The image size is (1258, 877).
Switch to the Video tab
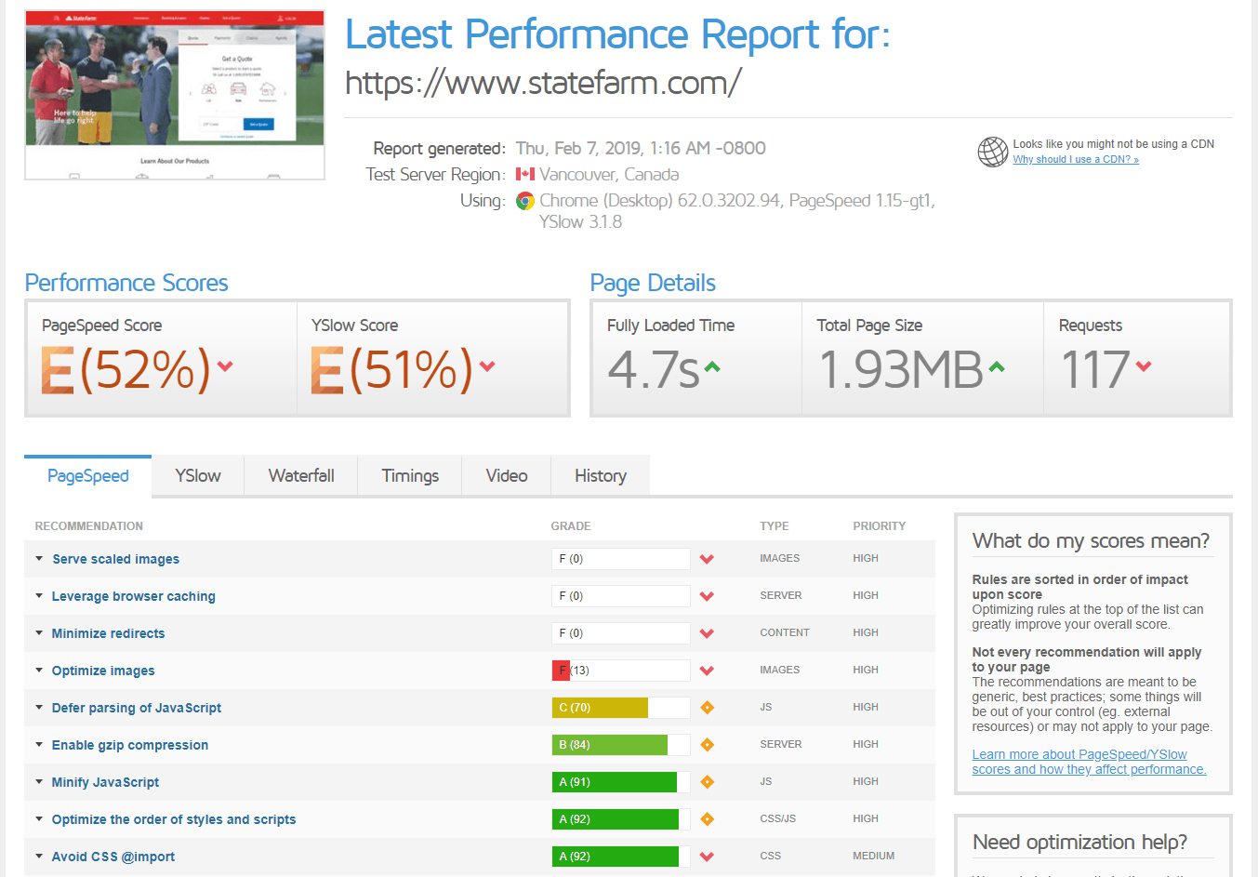[507, 476]
